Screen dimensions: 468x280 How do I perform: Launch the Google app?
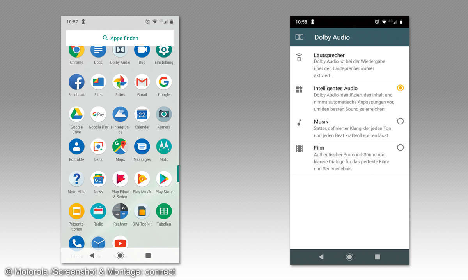pyautogui.click(x=164, y=82)
